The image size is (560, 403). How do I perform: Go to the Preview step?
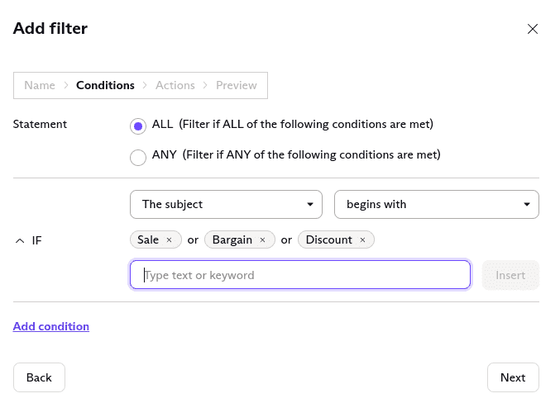click(237, 85)
